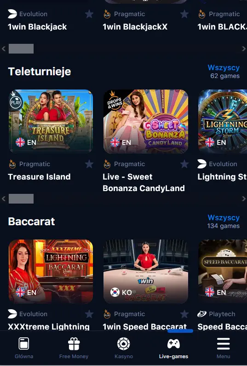The image size is (247, 366).
Task: Toggle favorite star for 1win BlackjackX
Action: (x=184, y=14)
